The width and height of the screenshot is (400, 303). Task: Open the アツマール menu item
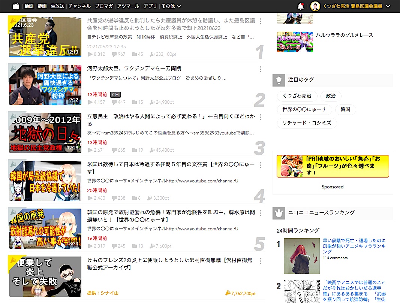(128, 6)
